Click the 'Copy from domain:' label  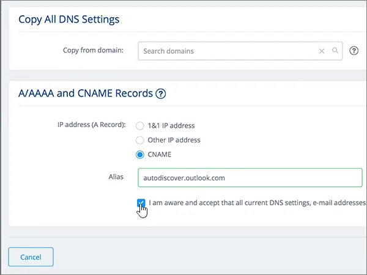click(93, 50)
